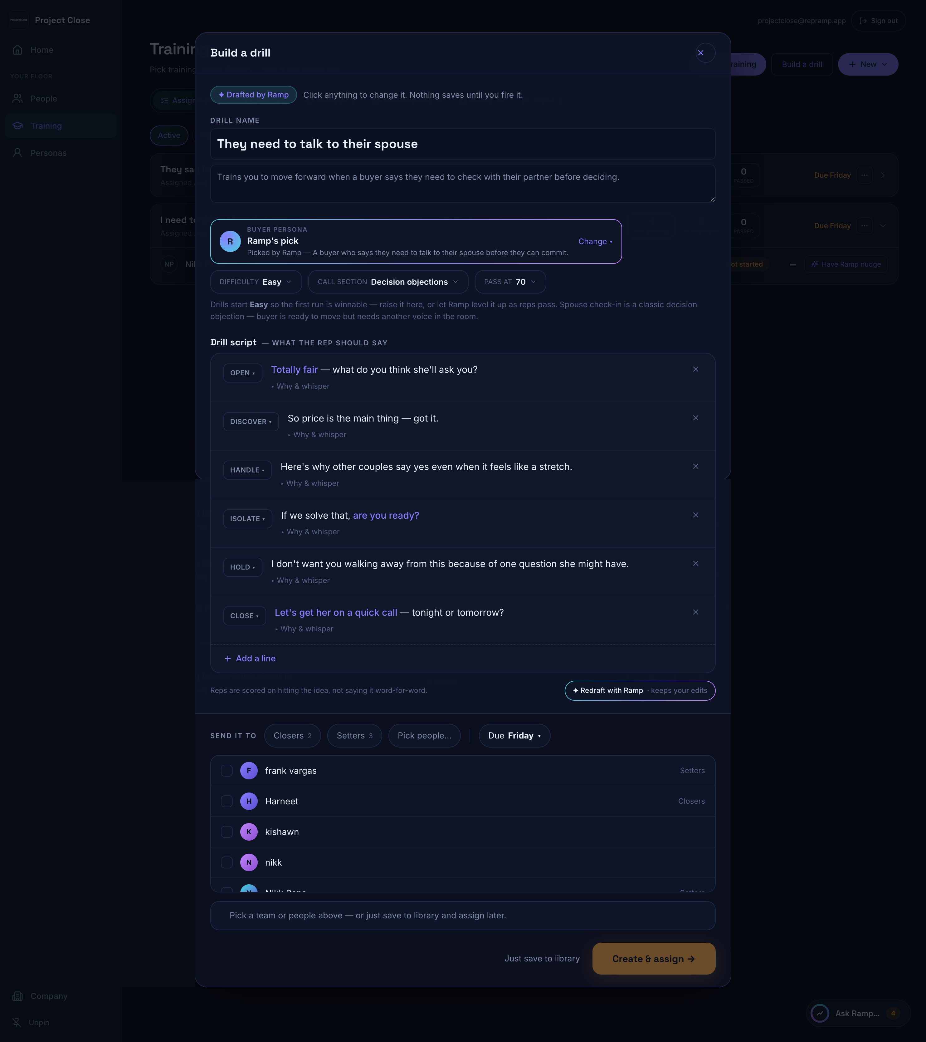The width and height of the screenshot is (926, 1042).
Task: Click Harneet's avatar
Action: [249, 801]
